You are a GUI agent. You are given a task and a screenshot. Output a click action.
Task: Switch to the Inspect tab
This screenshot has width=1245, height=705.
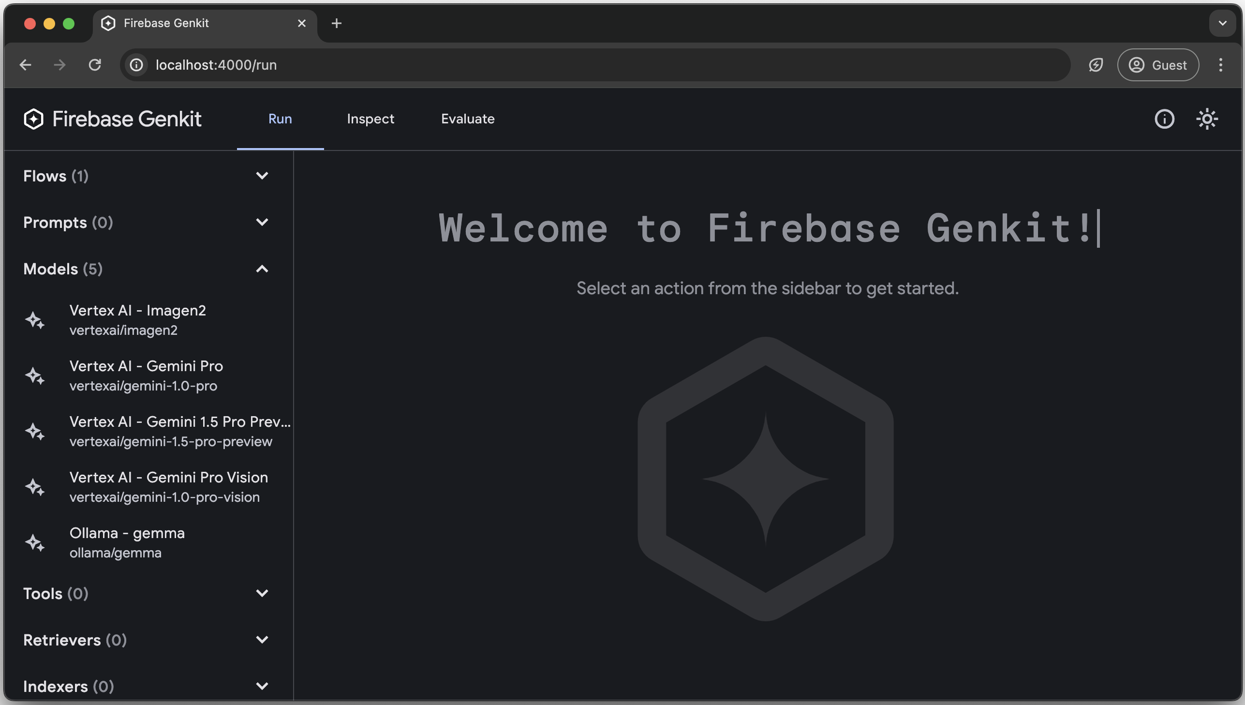[x=370, y=119]
